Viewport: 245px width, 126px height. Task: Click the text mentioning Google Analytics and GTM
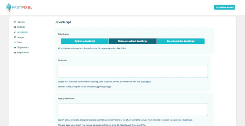(102, 125)
